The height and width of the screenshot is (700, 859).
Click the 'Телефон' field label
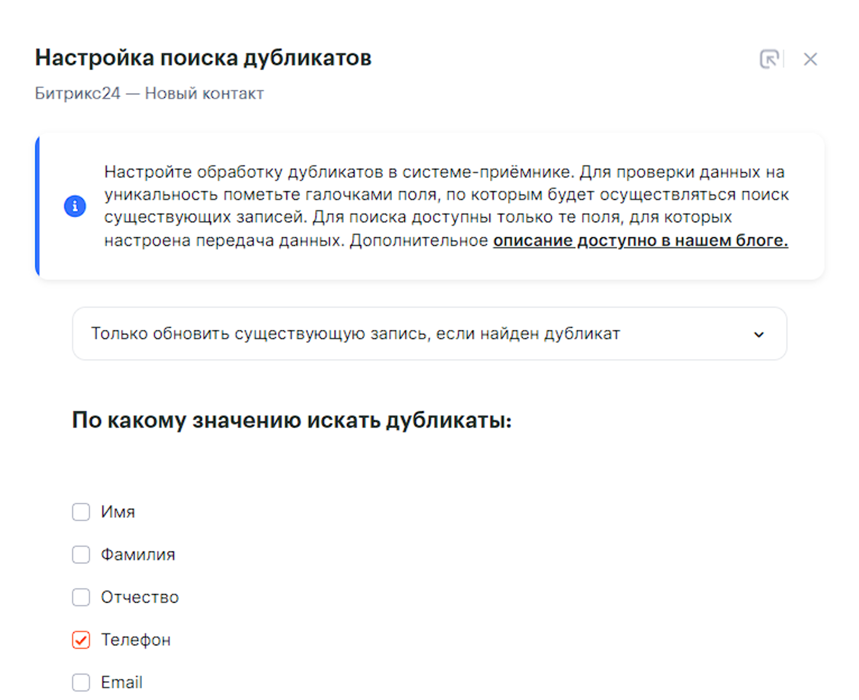136,640
